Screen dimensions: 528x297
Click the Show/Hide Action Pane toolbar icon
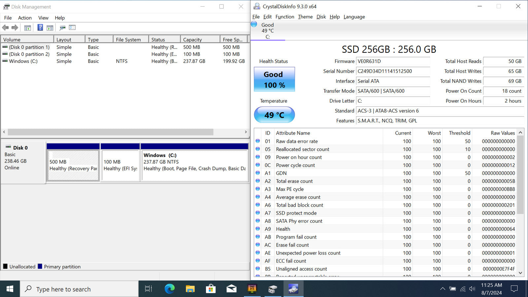pyautogui.click(x=50, y=28)
